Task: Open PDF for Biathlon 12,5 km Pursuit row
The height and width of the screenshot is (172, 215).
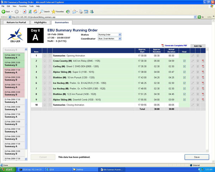Action: (x=203, y=94)
